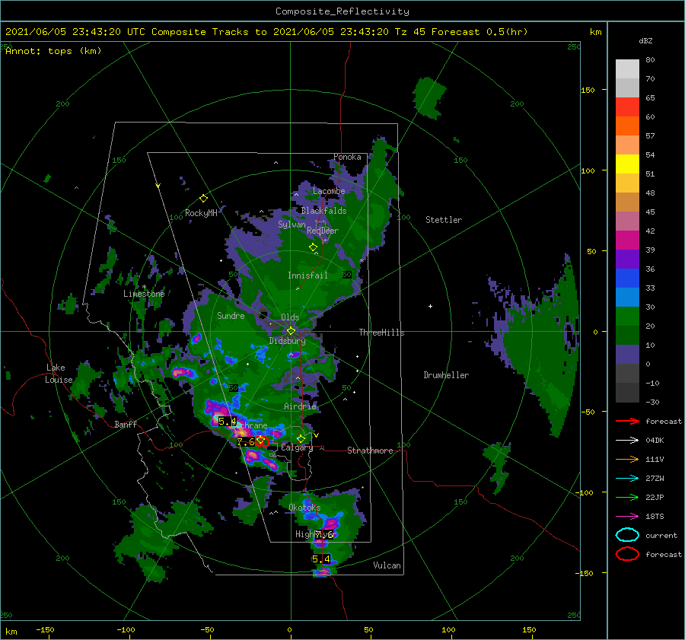Viewport: 685px width, 640px height.
Task: Click the 5.4 storm top near Vulcan
Action: (x=321, y=559)
